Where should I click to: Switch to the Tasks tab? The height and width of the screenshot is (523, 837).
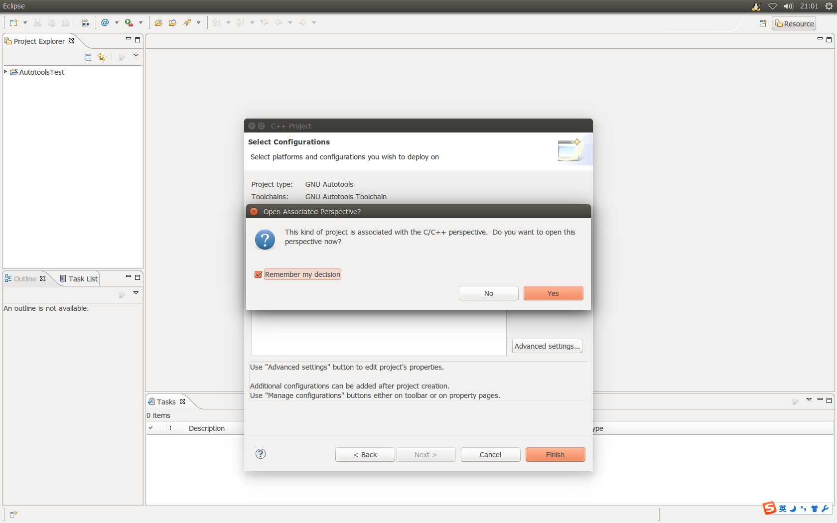pyautogui.click(x=166, y=402)
